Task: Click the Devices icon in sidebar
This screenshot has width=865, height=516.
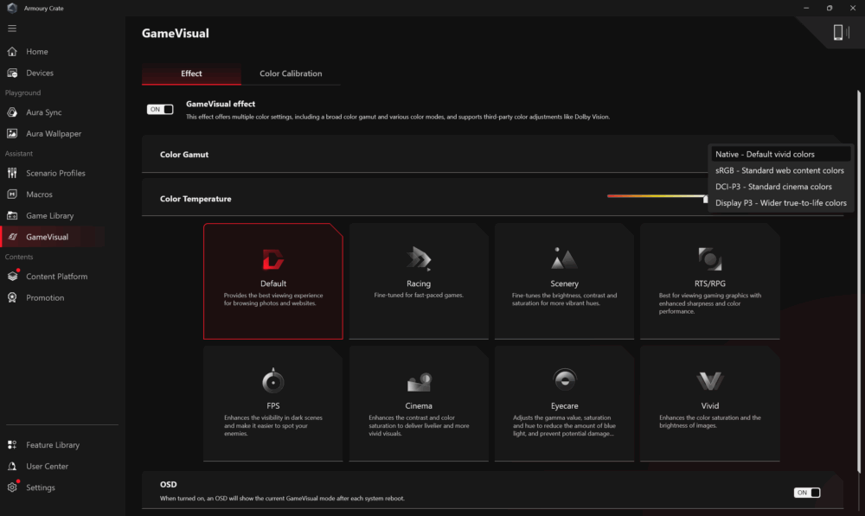Action: click(x=12, y=73)
